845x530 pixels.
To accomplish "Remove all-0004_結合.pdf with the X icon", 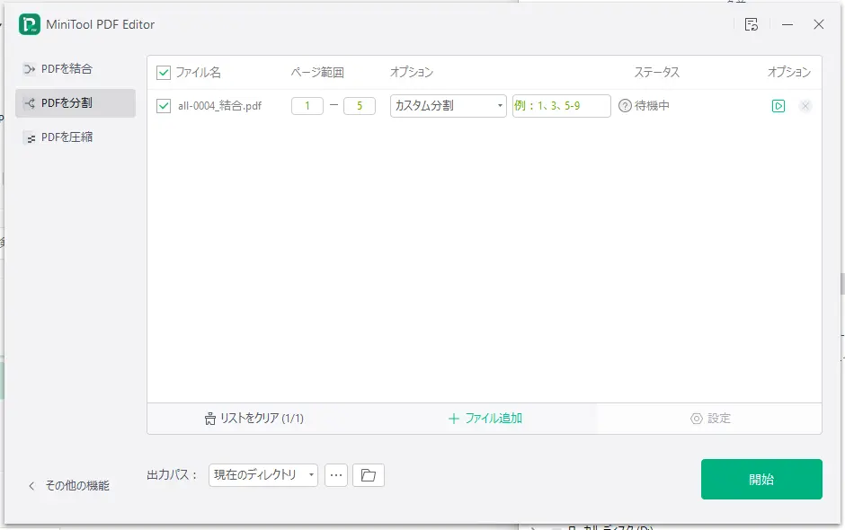I will coord(805,106).
